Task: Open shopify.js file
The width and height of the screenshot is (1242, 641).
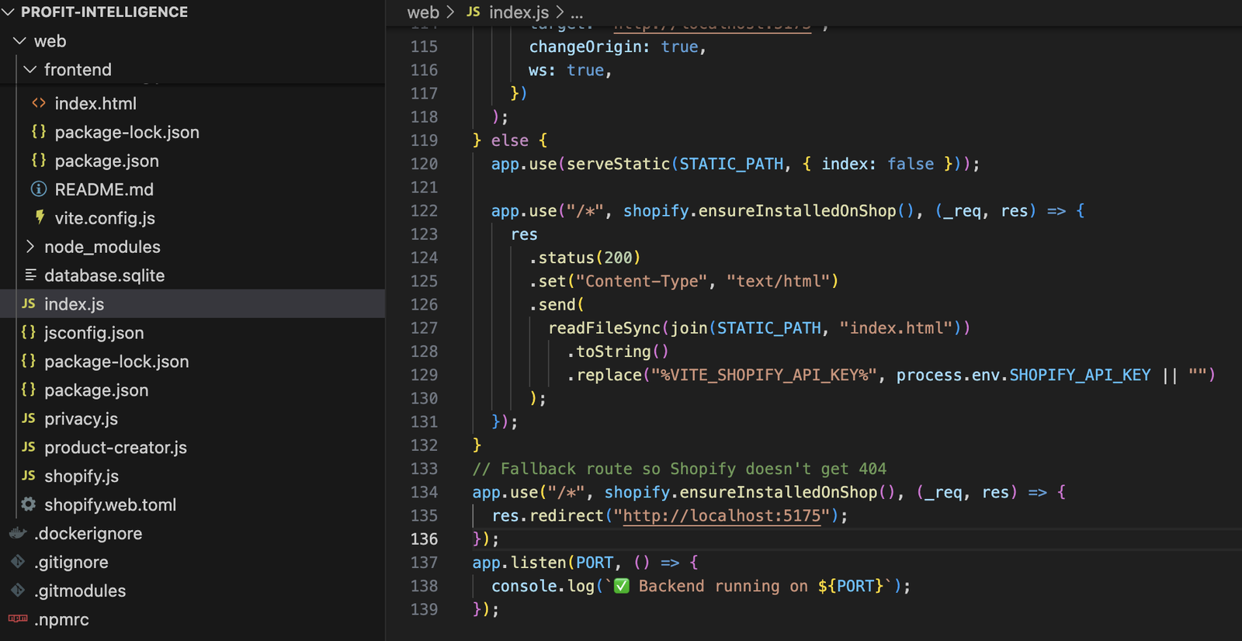Action: coord(82,476)
